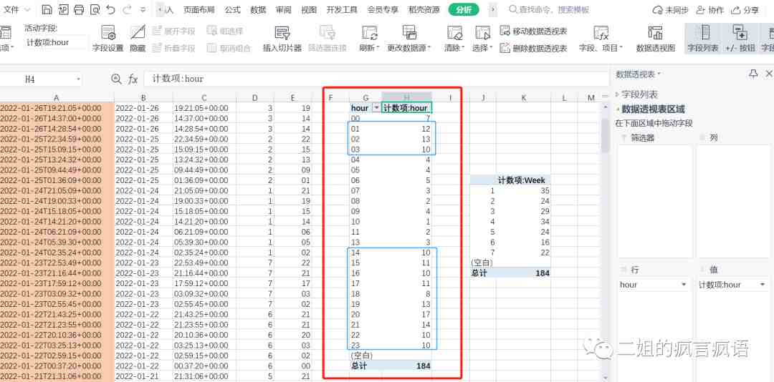Image resolution: width=774 pixels, height=382 pixels.
Task: Click the 列 columns area box
Action: coord(734,201)
